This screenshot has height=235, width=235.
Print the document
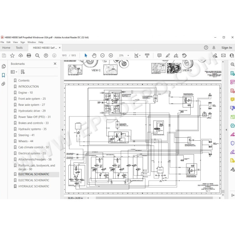(x=29, y=55)
